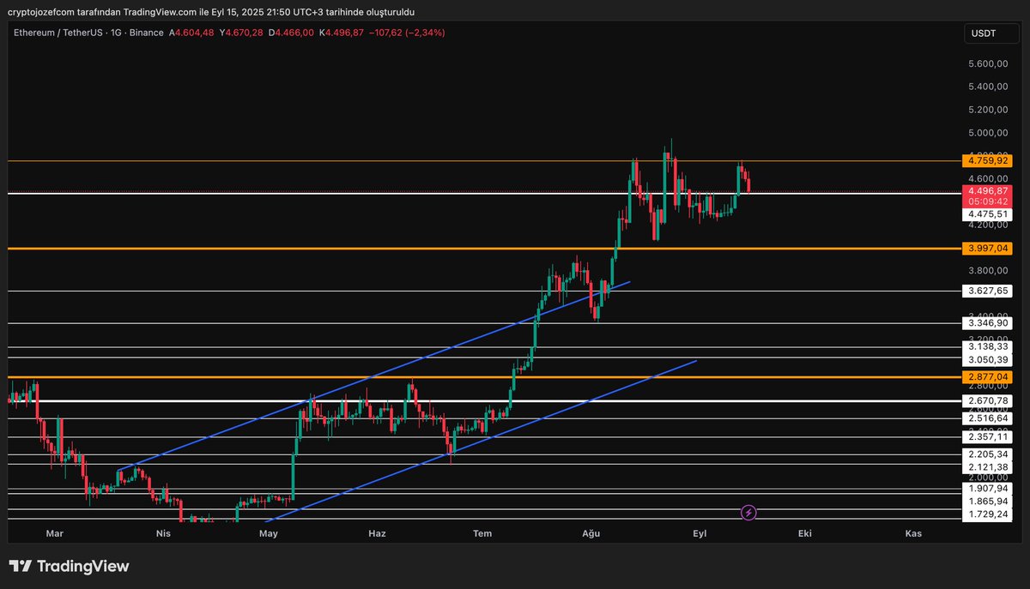1030x589 pixels.
Task: Click the Nis label on time axis
Action: coord(162,533)
